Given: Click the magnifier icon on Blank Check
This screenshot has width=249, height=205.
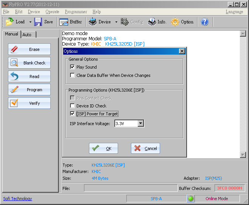Looking at the screenshot, I should [14, 63].
